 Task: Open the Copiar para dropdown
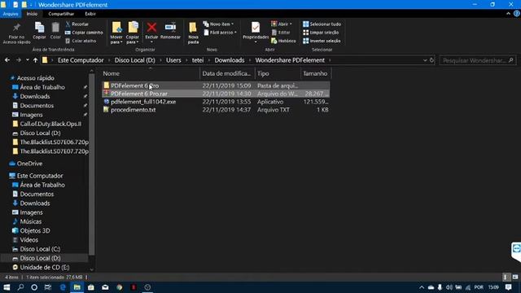pos(133,33)
